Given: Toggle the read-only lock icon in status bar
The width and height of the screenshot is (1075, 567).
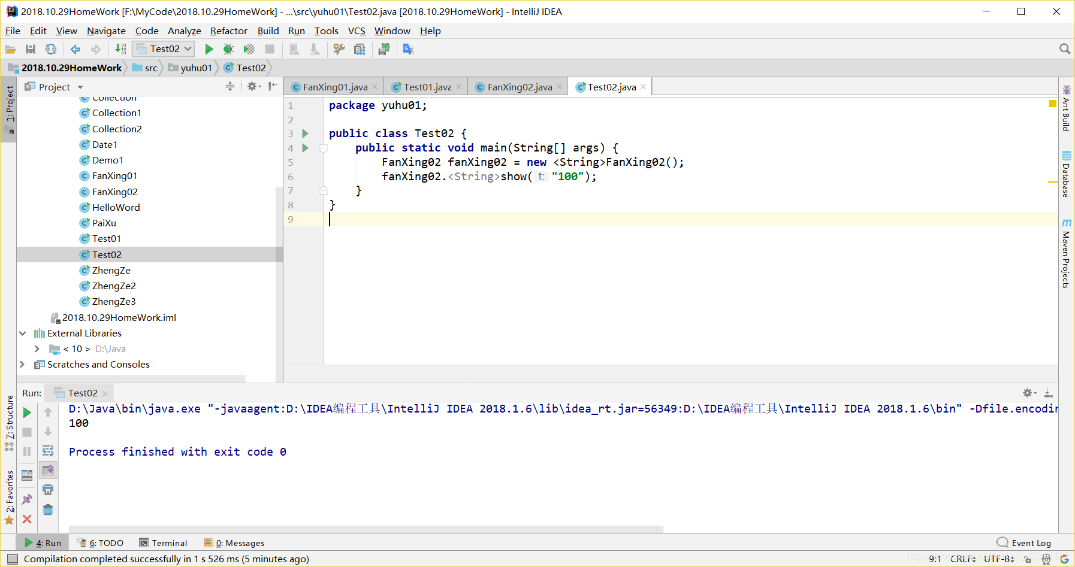Looking at the screenshot, I should pos(1027,559).
